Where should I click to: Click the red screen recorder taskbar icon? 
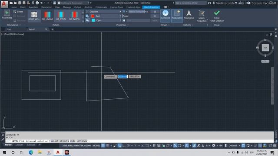tap(67, 152)
